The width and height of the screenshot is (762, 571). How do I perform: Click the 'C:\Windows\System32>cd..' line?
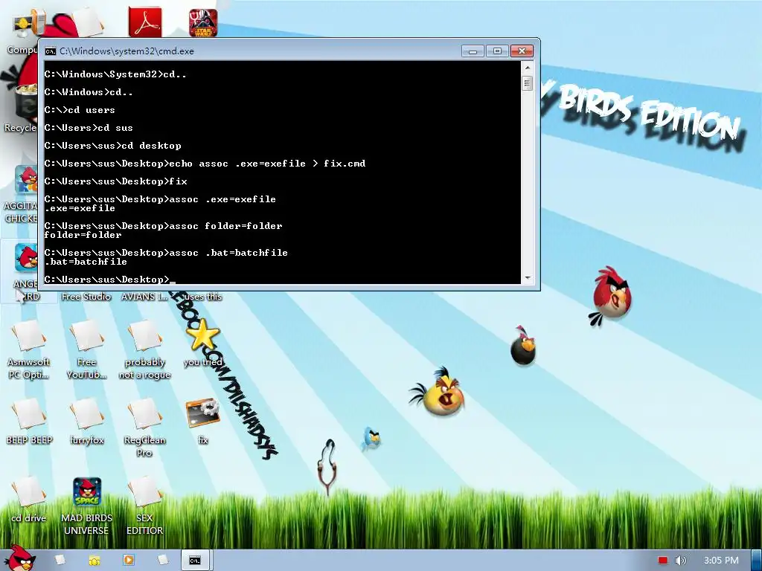coord(115,74)
